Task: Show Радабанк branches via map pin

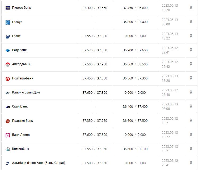Action: [191, 50]
